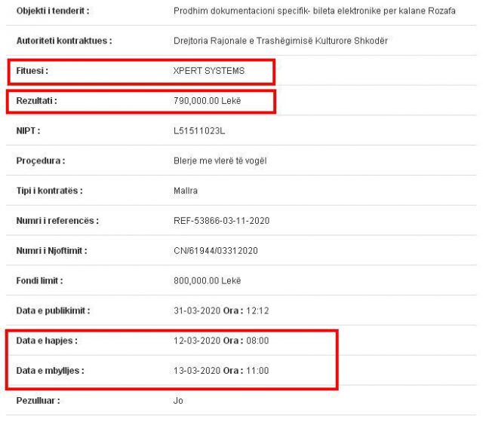
Task: Select the 'Tipi i kontratës' label
Action: click(x=49, y=191)
